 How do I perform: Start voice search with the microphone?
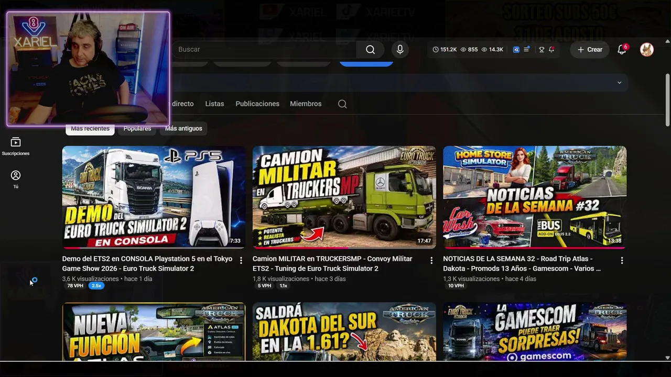[x=400, y=49]
